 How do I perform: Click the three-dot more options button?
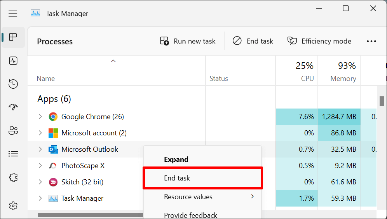click(371, 41)
